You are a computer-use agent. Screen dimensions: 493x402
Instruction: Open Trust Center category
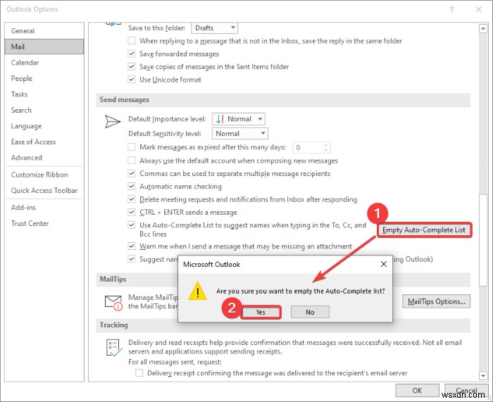(x=44, y=223)
